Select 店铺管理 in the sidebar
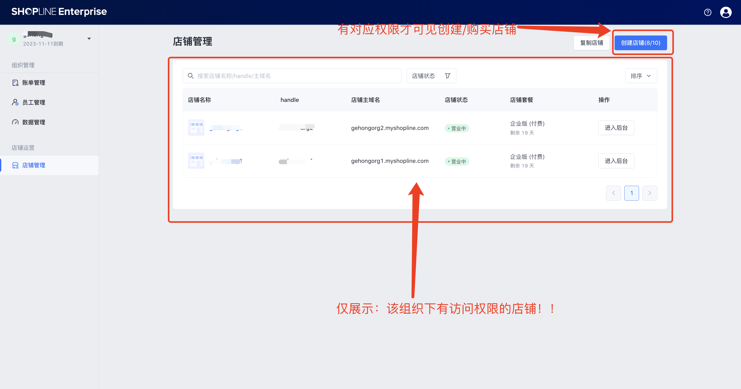 tap(34, 165)
